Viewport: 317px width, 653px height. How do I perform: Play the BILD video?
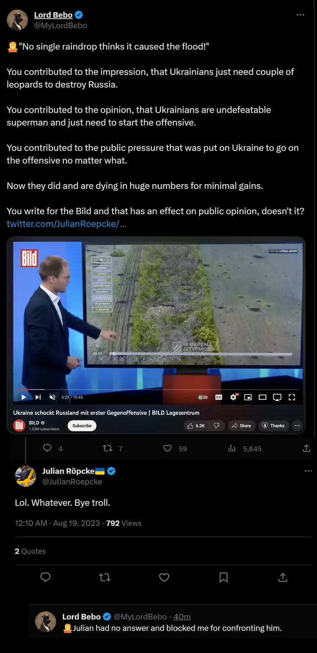click(23, 397)
